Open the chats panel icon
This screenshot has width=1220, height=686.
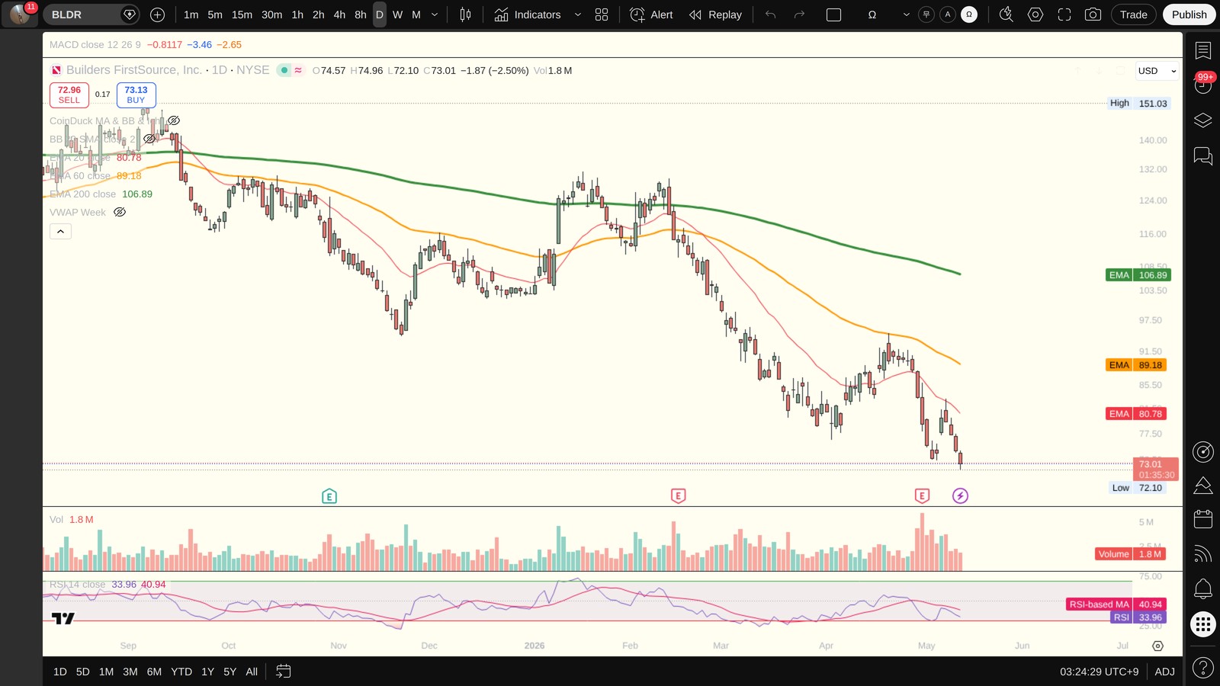point(1203,156)
